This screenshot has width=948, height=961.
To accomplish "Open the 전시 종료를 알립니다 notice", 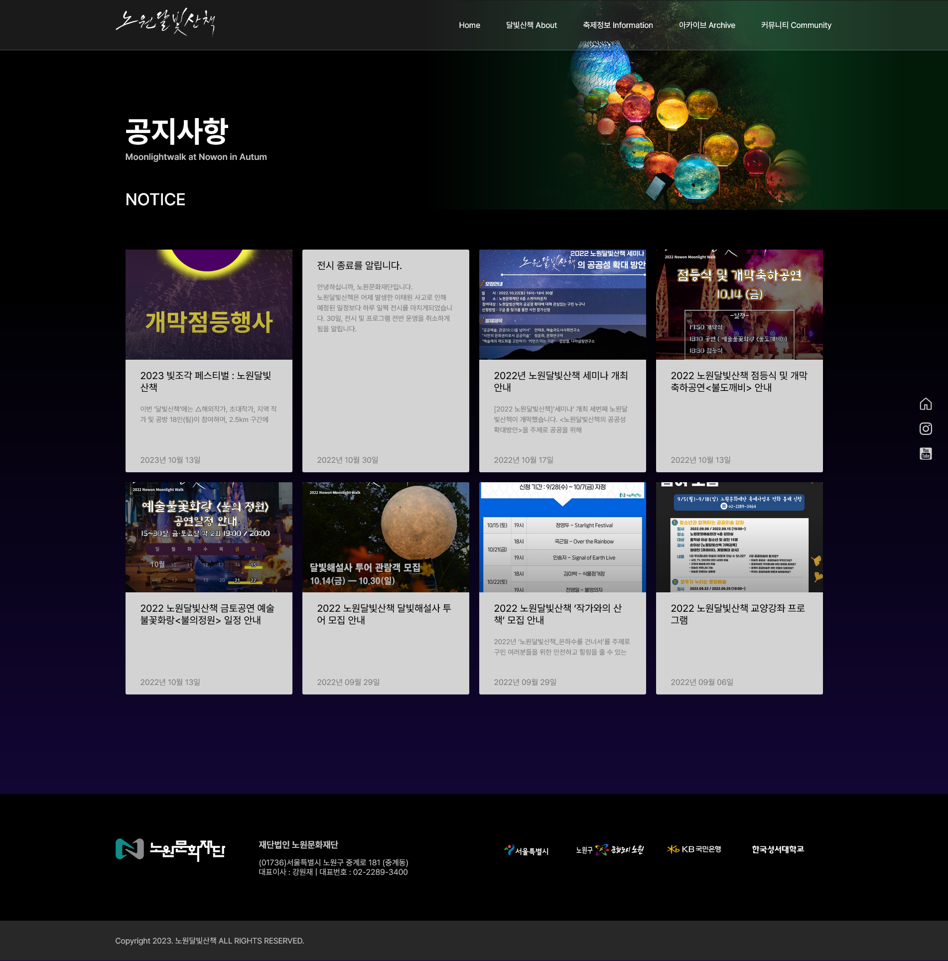I will 359,266.
